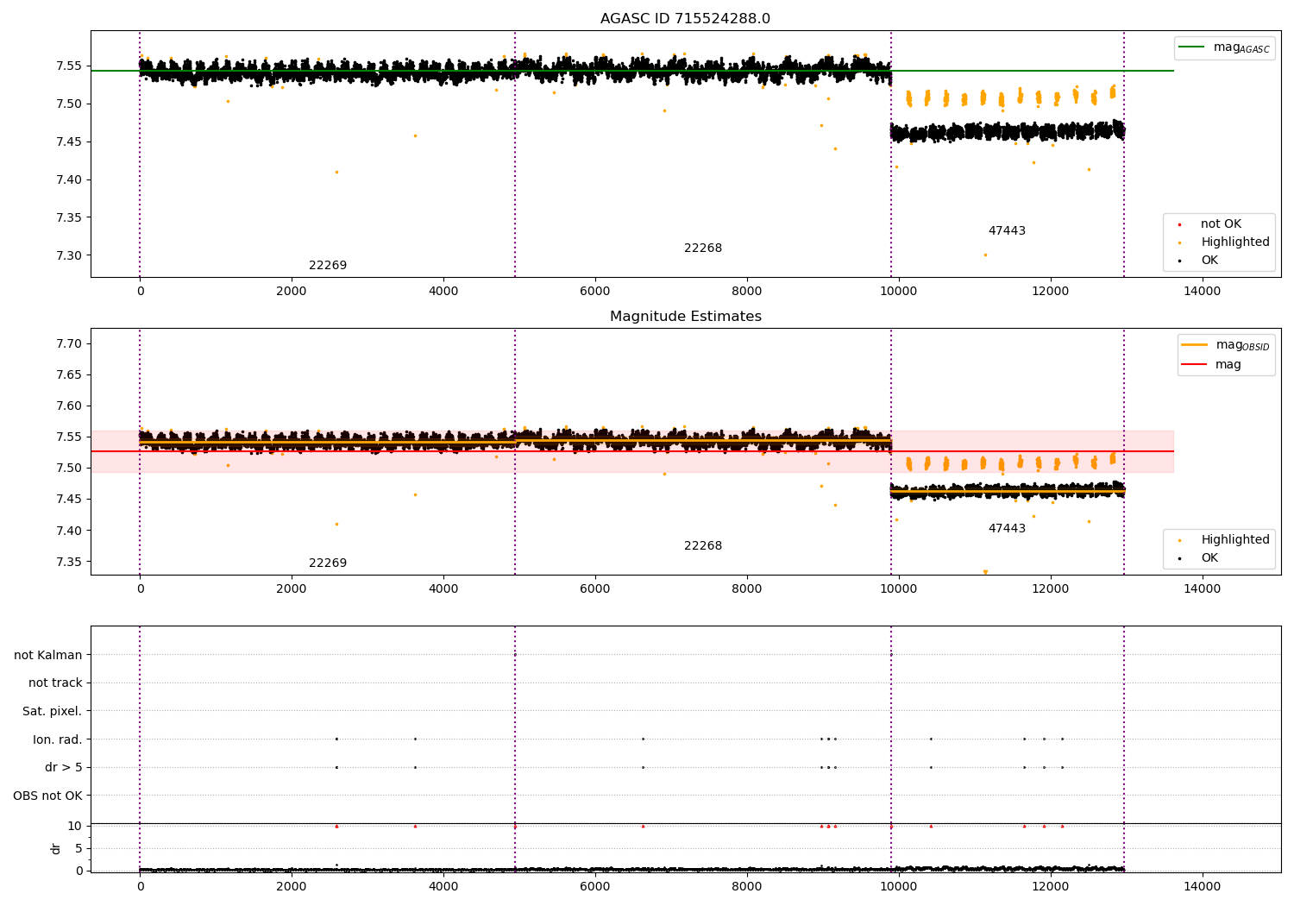Click the '12000' x-axis tick in the bottom plot
Screen dimensions: 1294x906
1050,886
